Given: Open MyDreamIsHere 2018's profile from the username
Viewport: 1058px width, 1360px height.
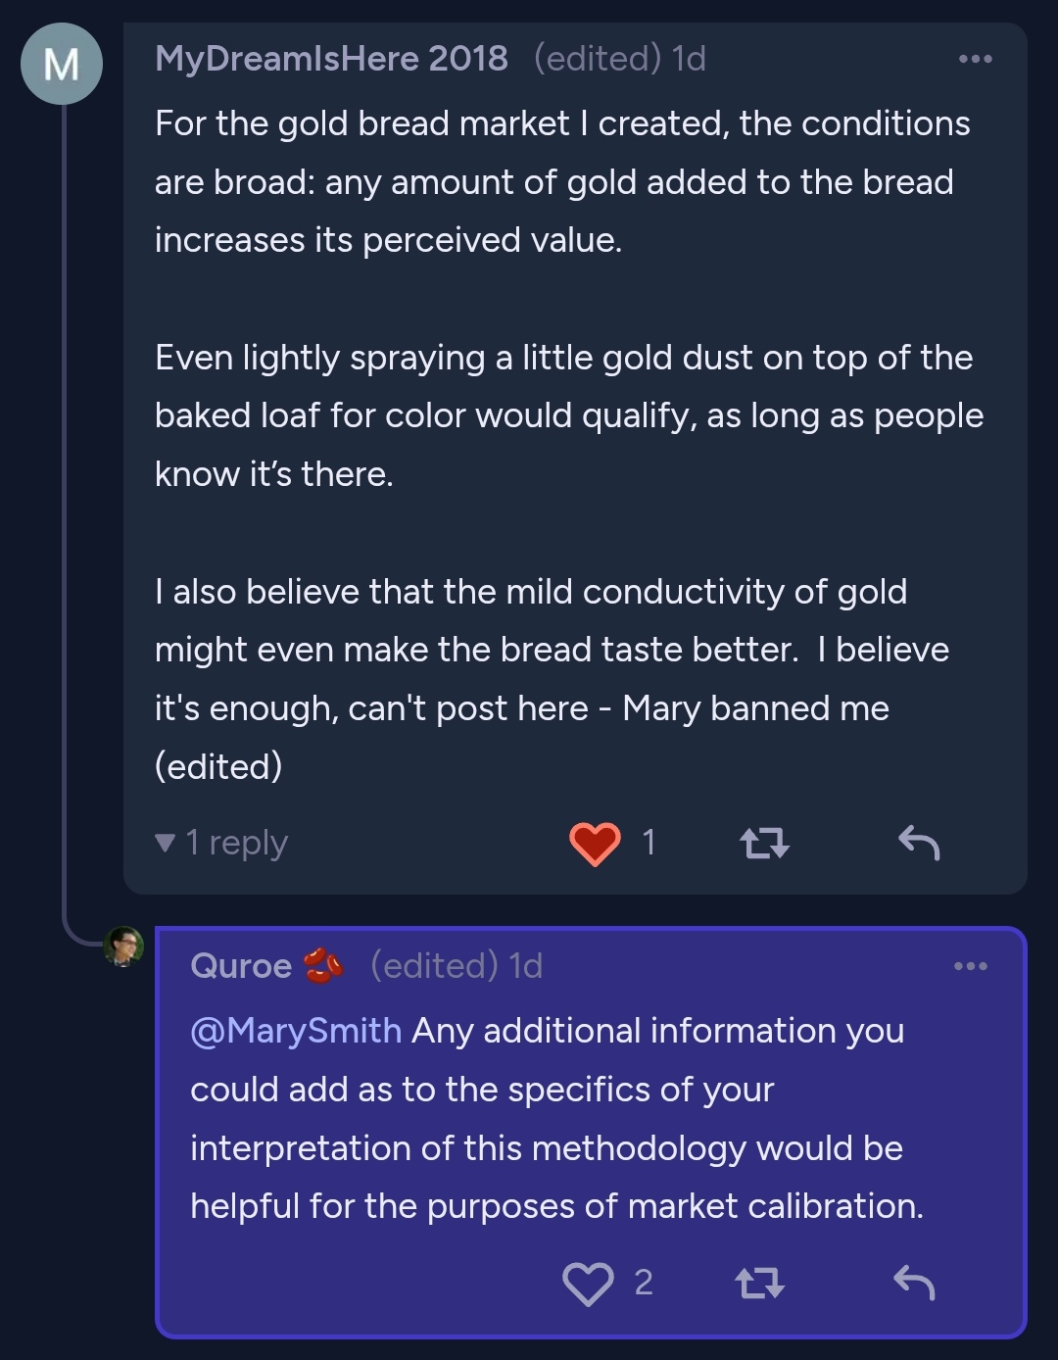Looking at the screenshot, I should click(331, 59).
